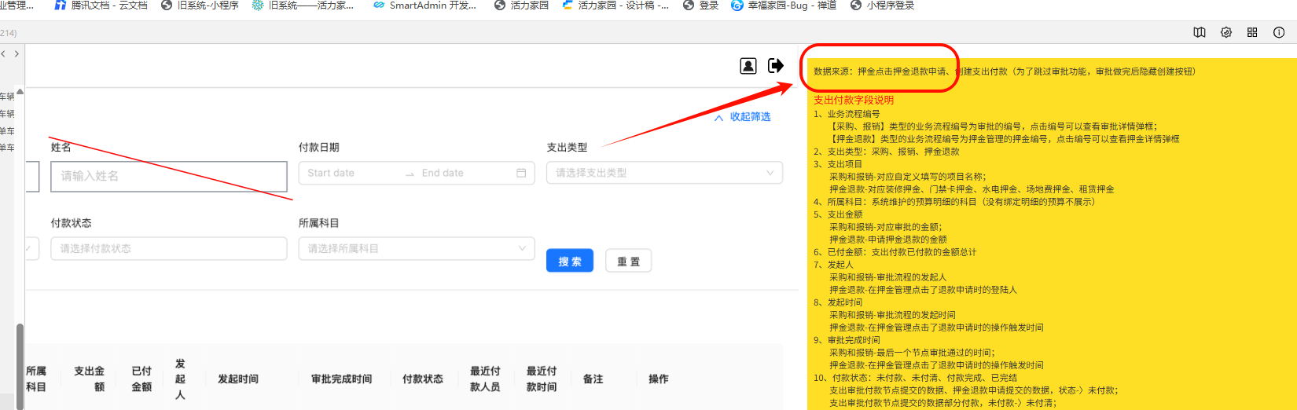Click the grid layout icon in toolbar
This screenshot has width=1297, height=410.
coord(1252,32)
